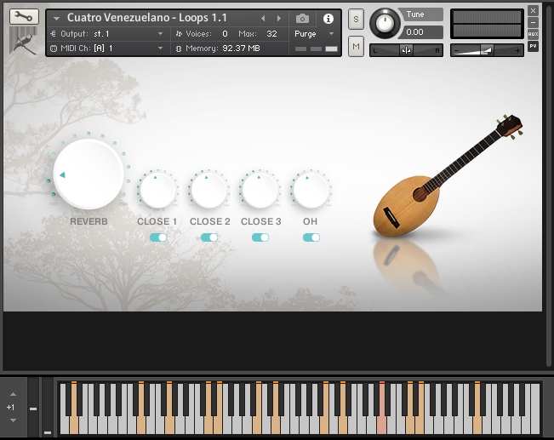
Task: Click the Max voices value 32
Action: (271, 34)
